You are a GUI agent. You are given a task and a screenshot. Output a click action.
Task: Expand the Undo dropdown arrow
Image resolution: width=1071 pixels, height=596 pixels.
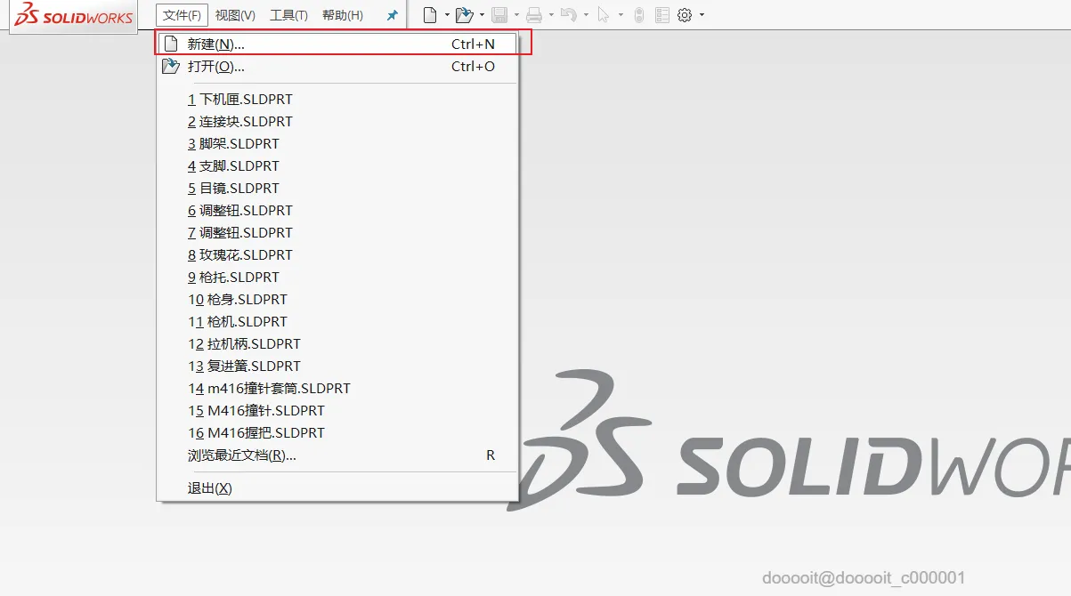586,15
